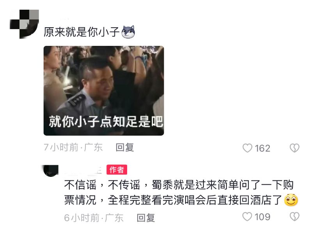The width and height of the screenshot is (312, 227).
Task: Open the top commenter's pixelated avatar
Action: pos(24,24)
